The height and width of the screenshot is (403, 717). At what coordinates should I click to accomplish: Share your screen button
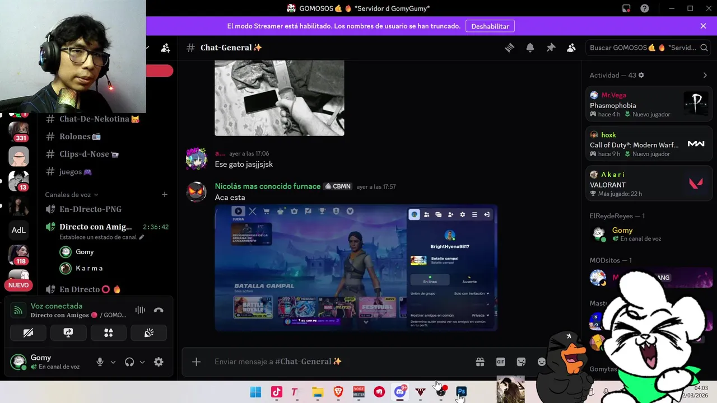point(68,333)
